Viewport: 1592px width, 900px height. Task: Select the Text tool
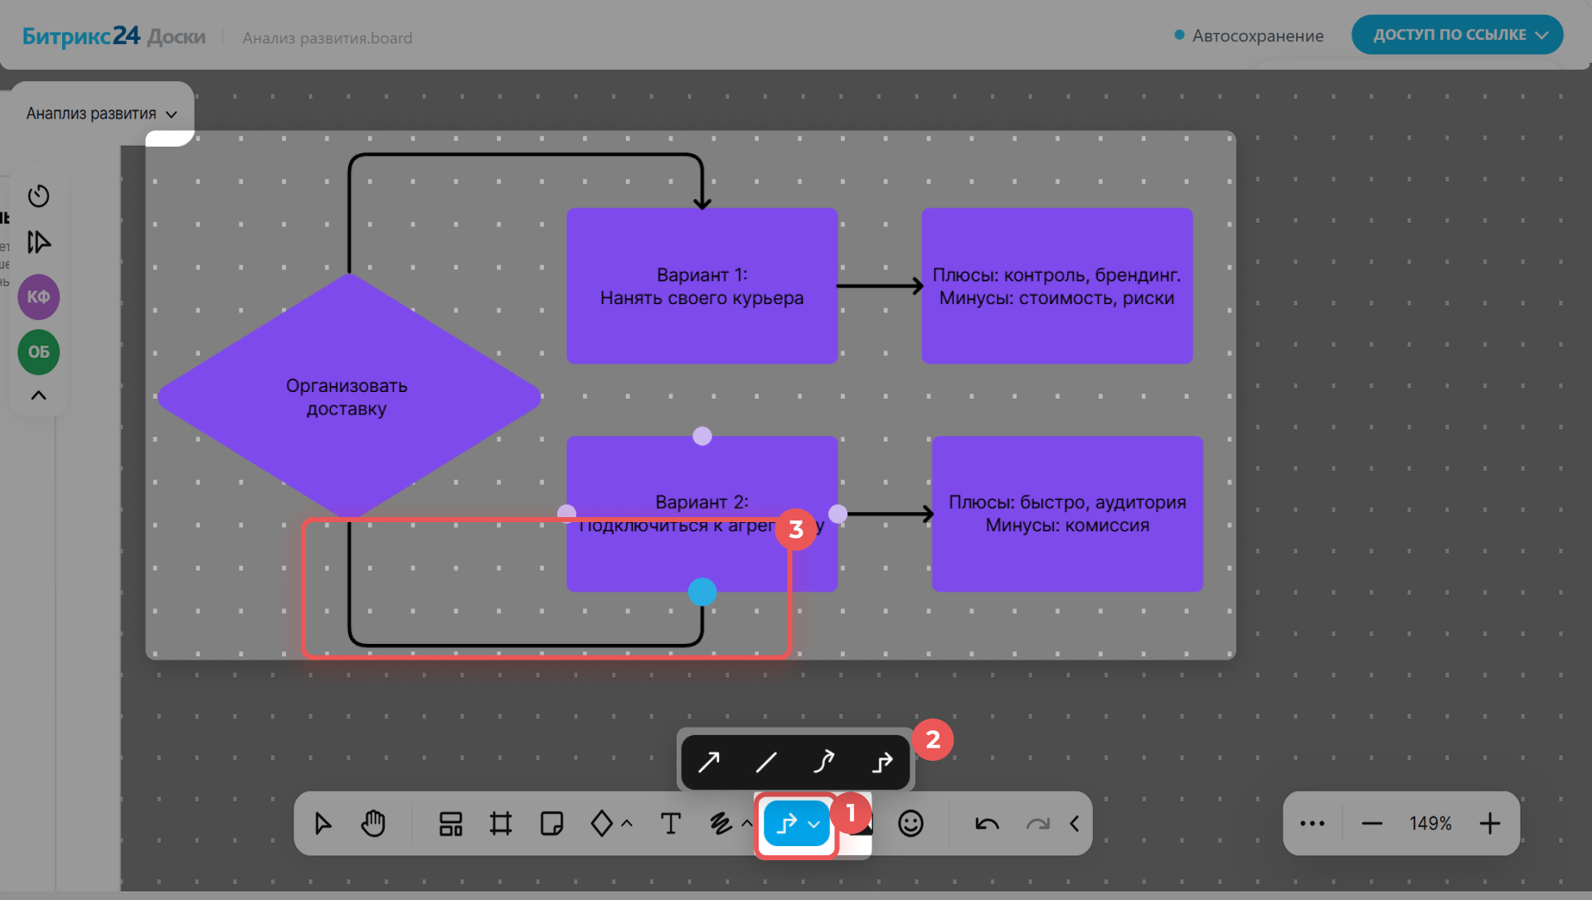[670, 824]
